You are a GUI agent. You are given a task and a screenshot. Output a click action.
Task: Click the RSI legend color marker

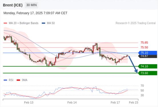click(x=5, y=80)
